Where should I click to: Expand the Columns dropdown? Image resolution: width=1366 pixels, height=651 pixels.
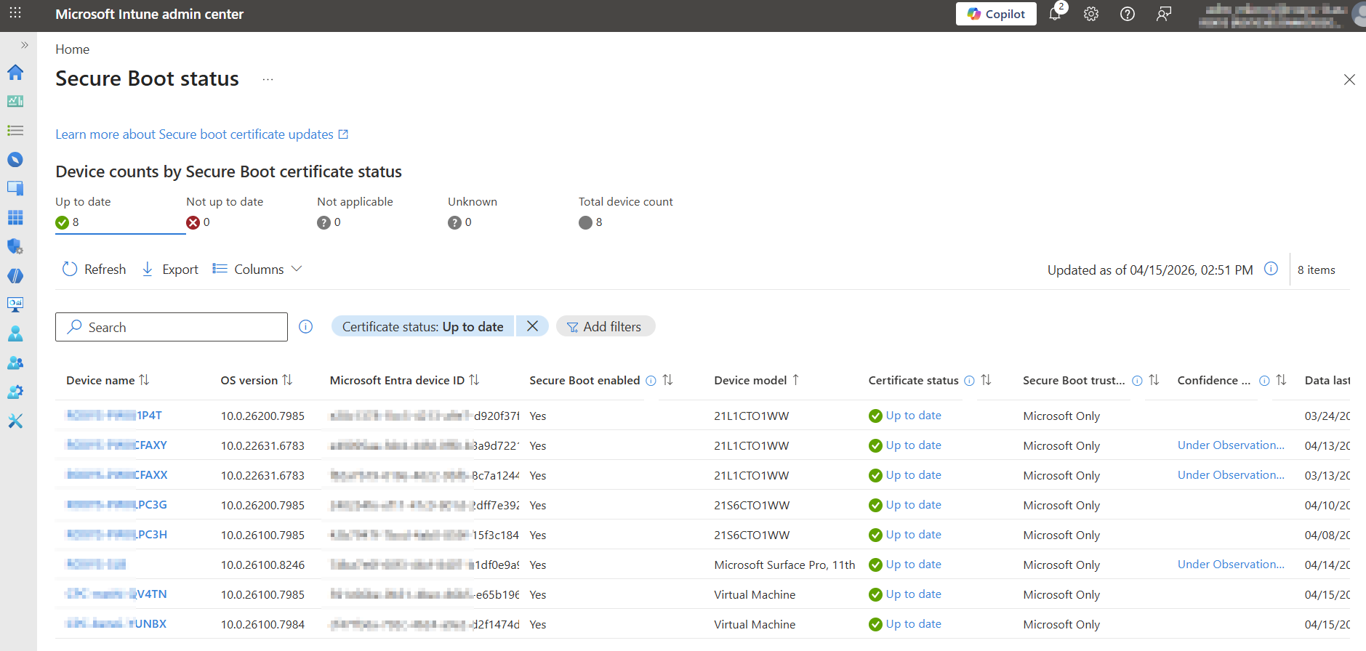pos(257,270)
